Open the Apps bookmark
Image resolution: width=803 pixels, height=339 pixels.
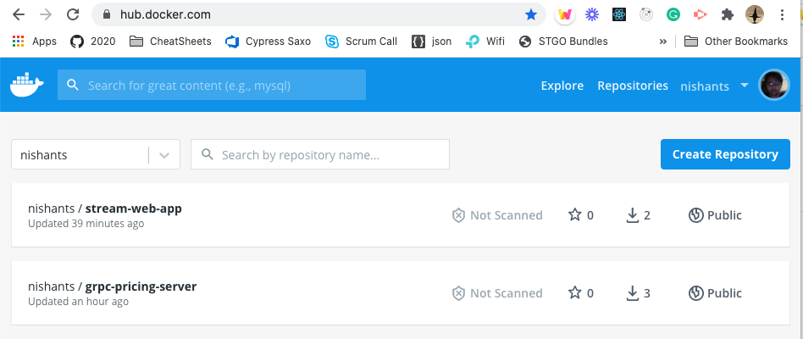click(35, 42)
